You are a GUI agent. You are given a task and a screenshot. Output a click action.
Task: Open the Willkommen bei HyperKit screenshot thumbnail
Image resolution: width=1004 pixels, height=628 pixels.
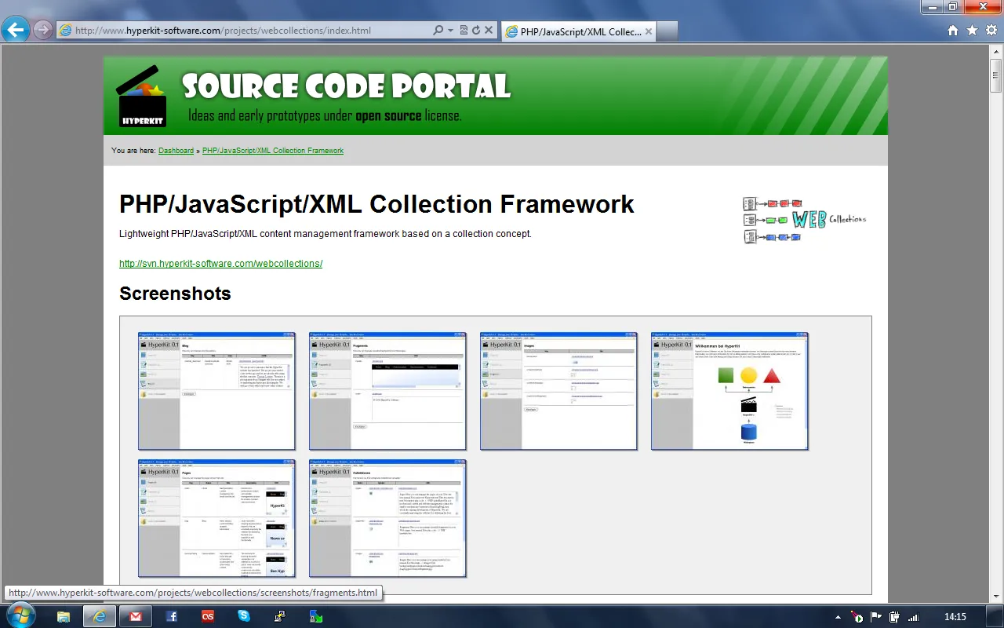coord(729,391)
